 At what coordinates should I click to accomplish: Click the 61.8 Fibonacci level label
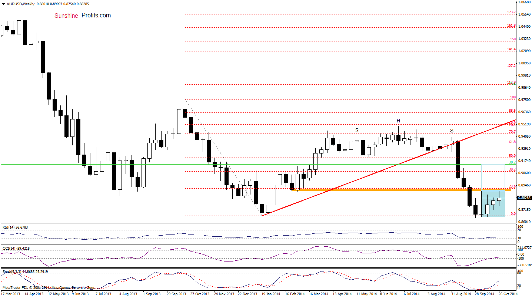point(512,142)
